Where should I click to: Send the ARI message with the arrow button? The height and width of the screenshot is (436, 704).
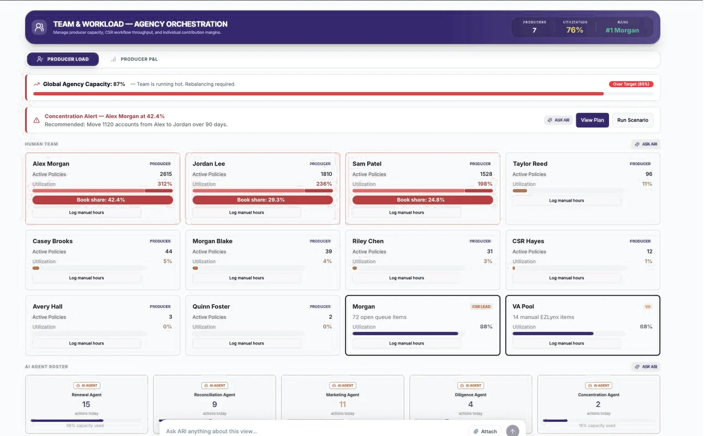point(512,431)
